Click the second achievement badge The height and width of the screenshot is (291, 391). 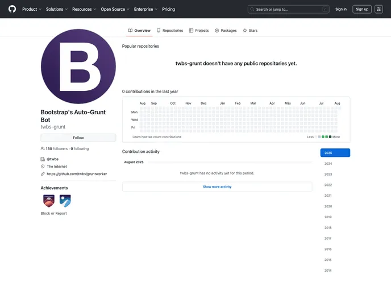65,200
